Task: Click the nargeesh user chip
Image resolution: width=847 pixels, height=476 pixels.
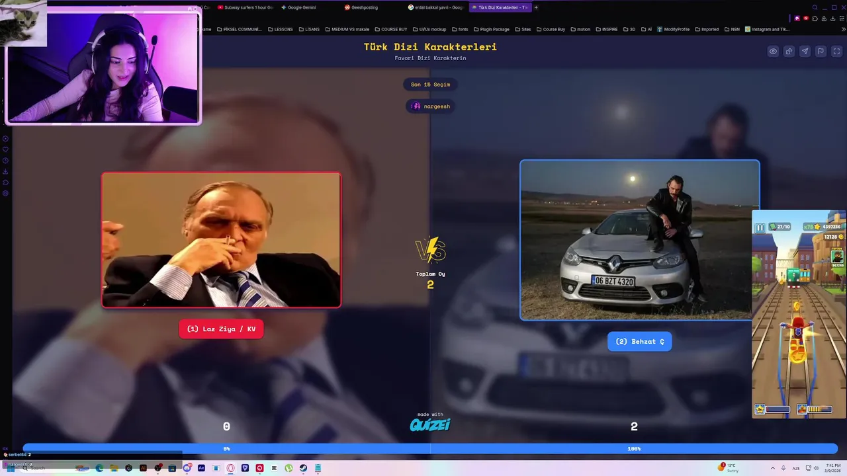Action: (x=430, y=106)
